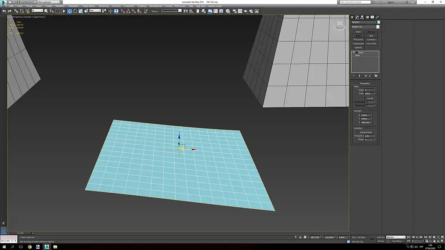Select the Move tool in main toolbar
This screenshot has width=445, height=250.
point(69,11)
